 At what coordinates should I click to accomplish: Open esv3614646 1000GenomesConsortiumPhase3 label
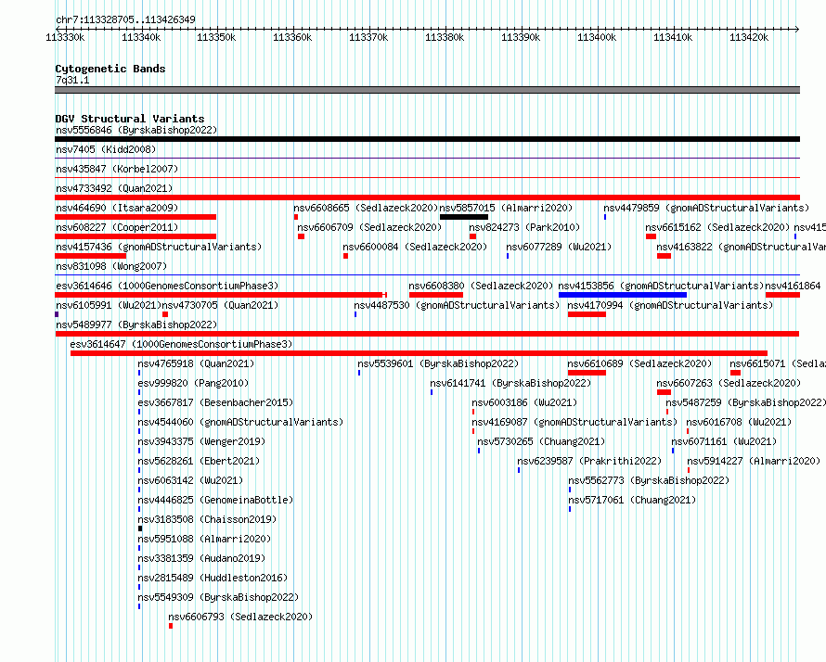pos(167,286)
